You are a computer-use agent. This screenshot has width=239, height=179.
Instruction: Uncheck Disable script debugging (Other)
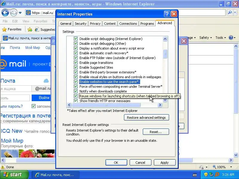[x=76, y=43]
